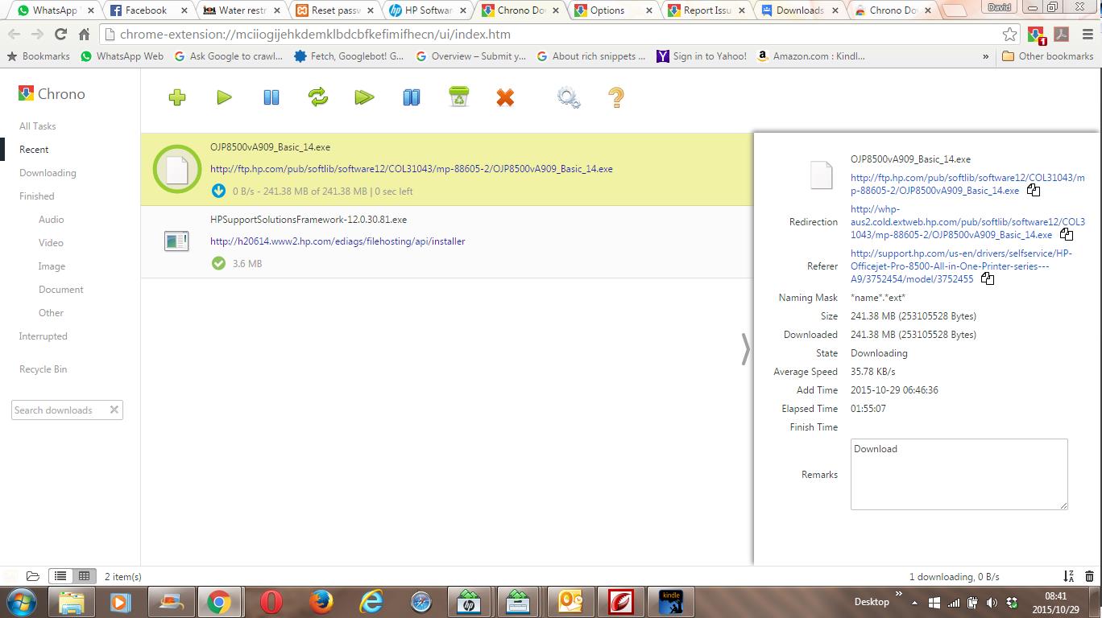Open the Other bookmarks folder
This screenshot has width=1102, height=618.
1047,56
